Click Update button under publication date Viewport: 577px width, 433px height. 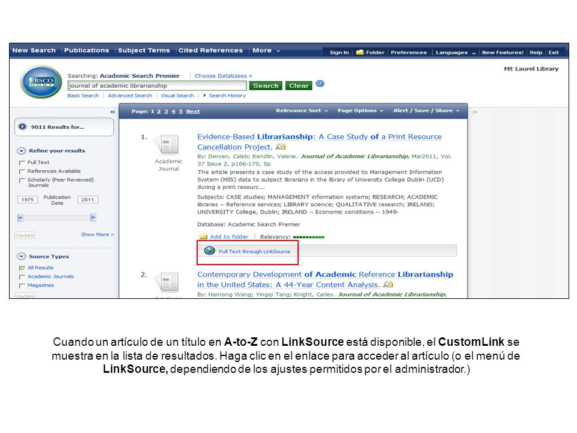click(25, 235)
